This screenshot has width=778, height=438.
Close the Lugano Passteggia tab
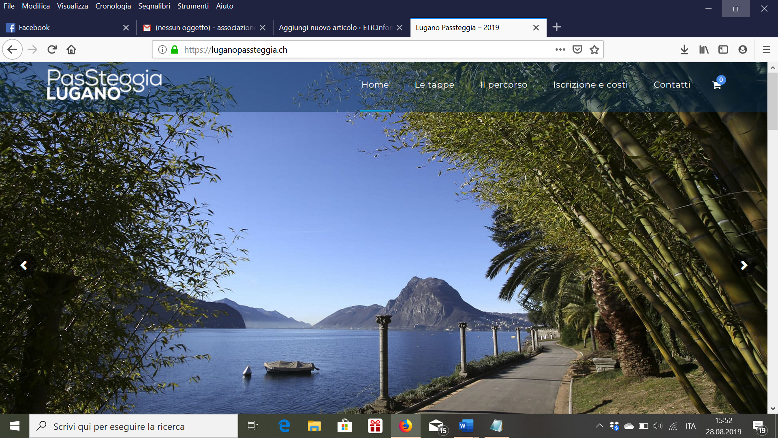(x=536, y=28)
